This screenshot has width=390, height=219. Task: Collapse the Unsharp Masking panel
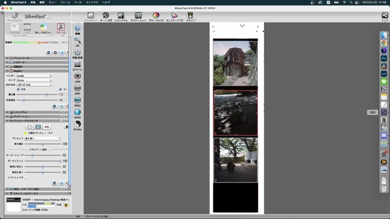click(x=7, y=120)
